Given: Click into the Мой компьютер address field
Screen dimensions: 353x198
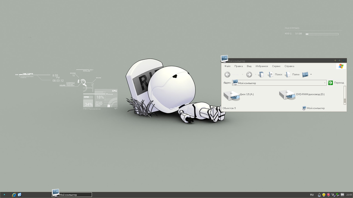Looking at the screenshot, I should pyautogui.click(x=279, y=83).
